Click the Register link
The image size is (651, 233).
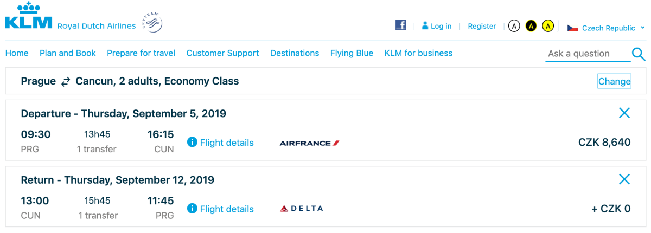pyautogui.click(x=482, y=26)
